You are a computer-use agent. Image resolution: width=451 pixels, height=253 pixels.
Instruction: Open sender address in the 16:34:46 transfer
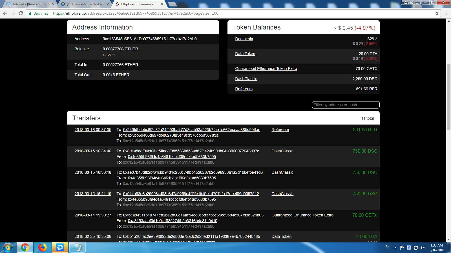click(172, 157)
